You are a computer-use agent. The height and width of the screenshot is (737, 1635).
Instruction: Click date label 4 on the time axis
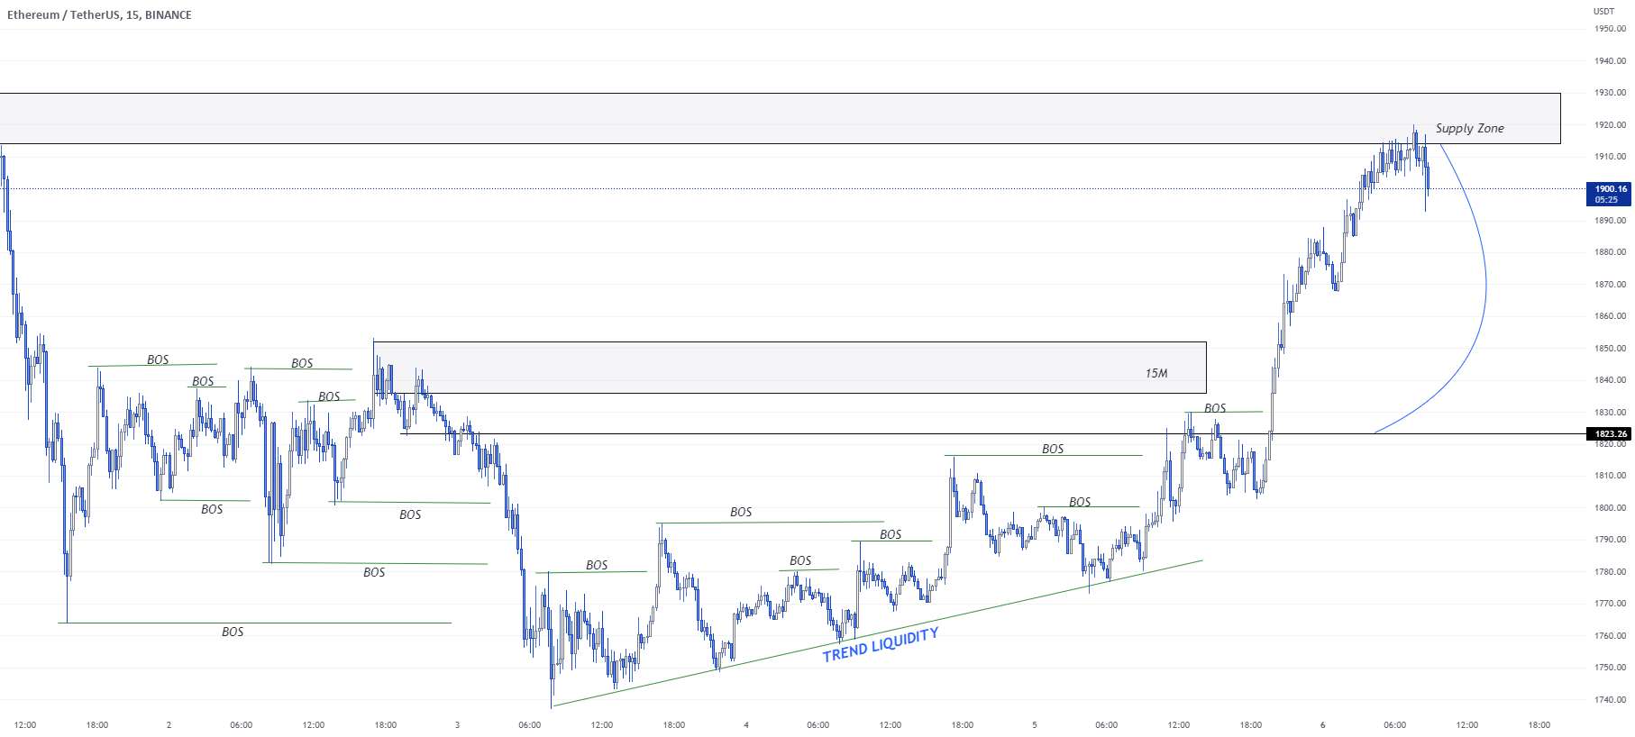(746, 725)
